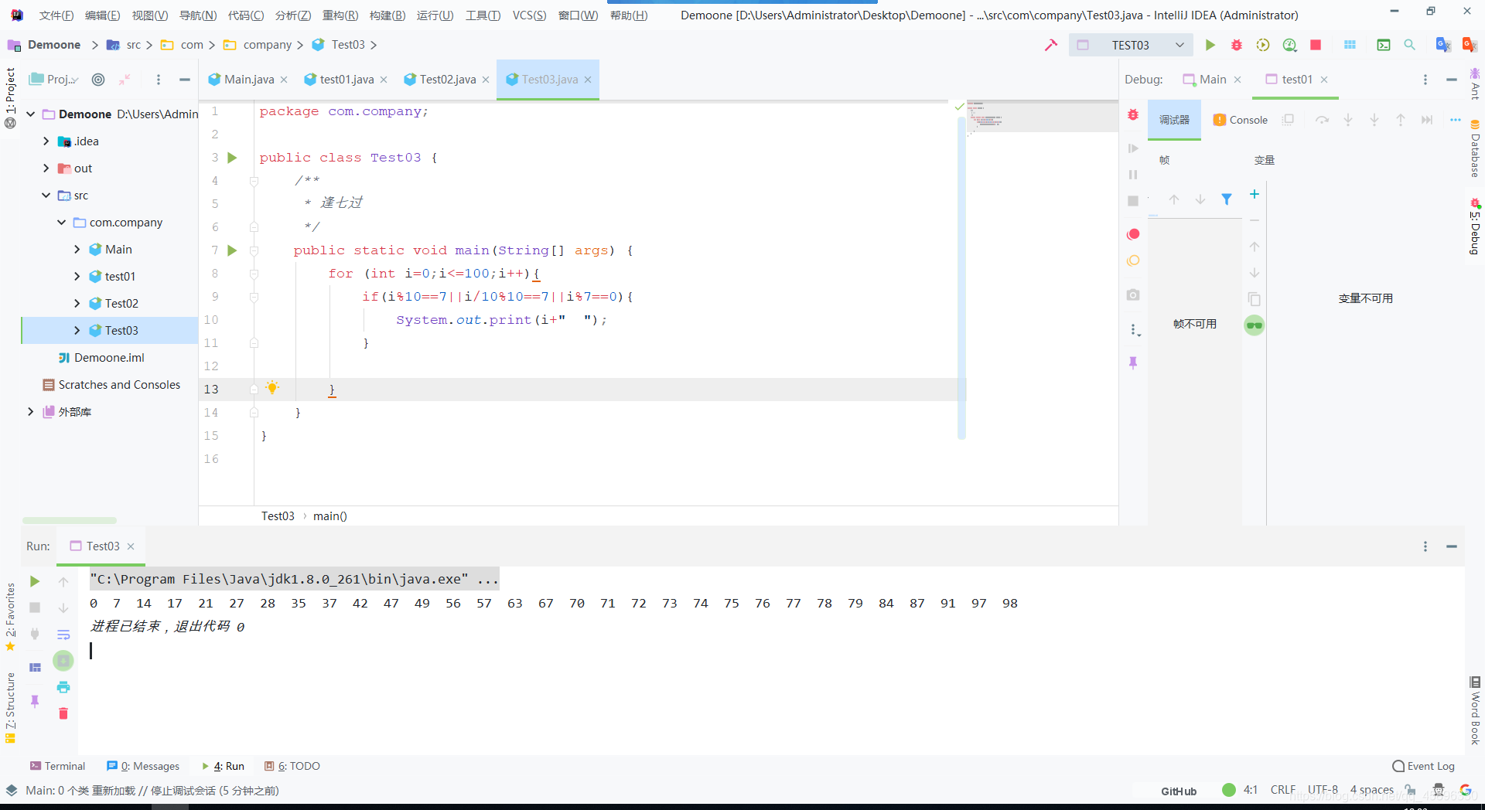This screenshot has height=810, width=1485.
Task: Expand the .idea folder
Action: point(46,141)
